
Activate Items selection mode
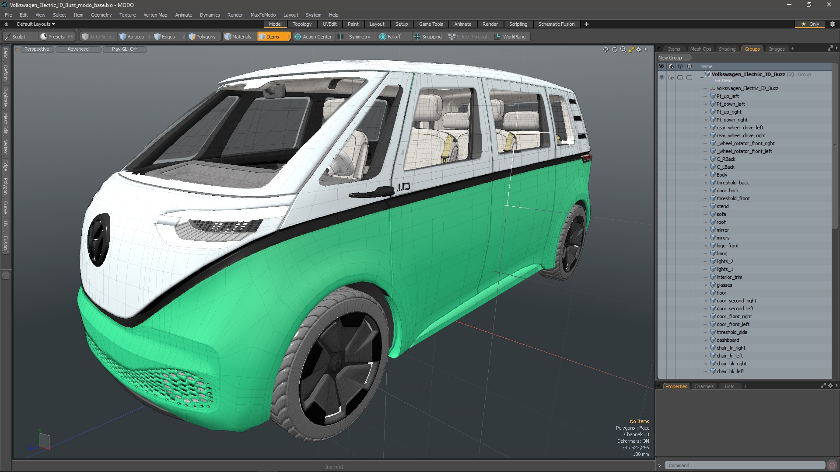coord(273,37)
